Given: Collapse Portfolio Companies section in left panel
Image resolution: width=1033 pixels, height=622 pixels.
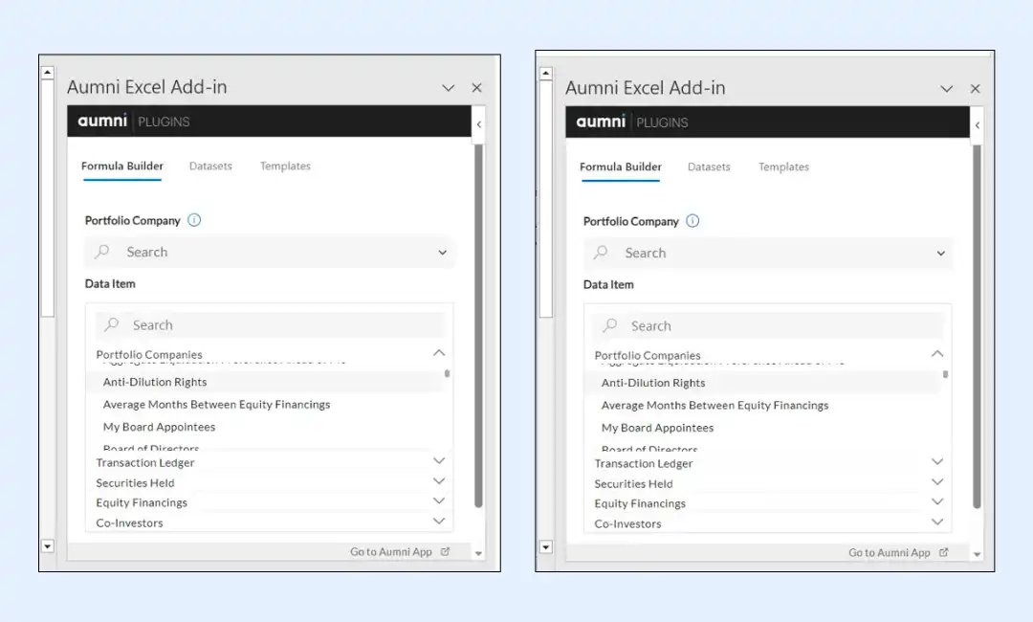Looking at the screenshot, I should 439,353.
